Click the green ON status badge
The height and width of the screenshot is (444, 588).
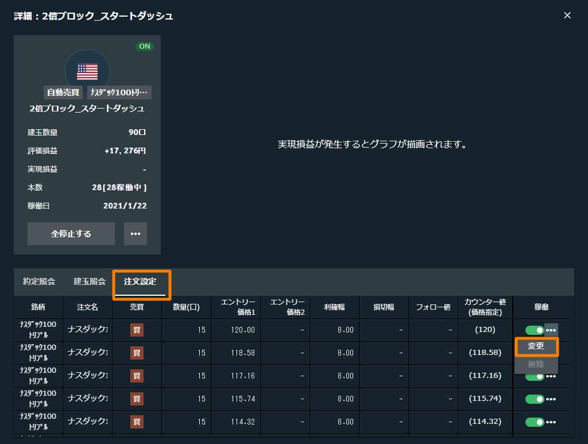[144, 47]
